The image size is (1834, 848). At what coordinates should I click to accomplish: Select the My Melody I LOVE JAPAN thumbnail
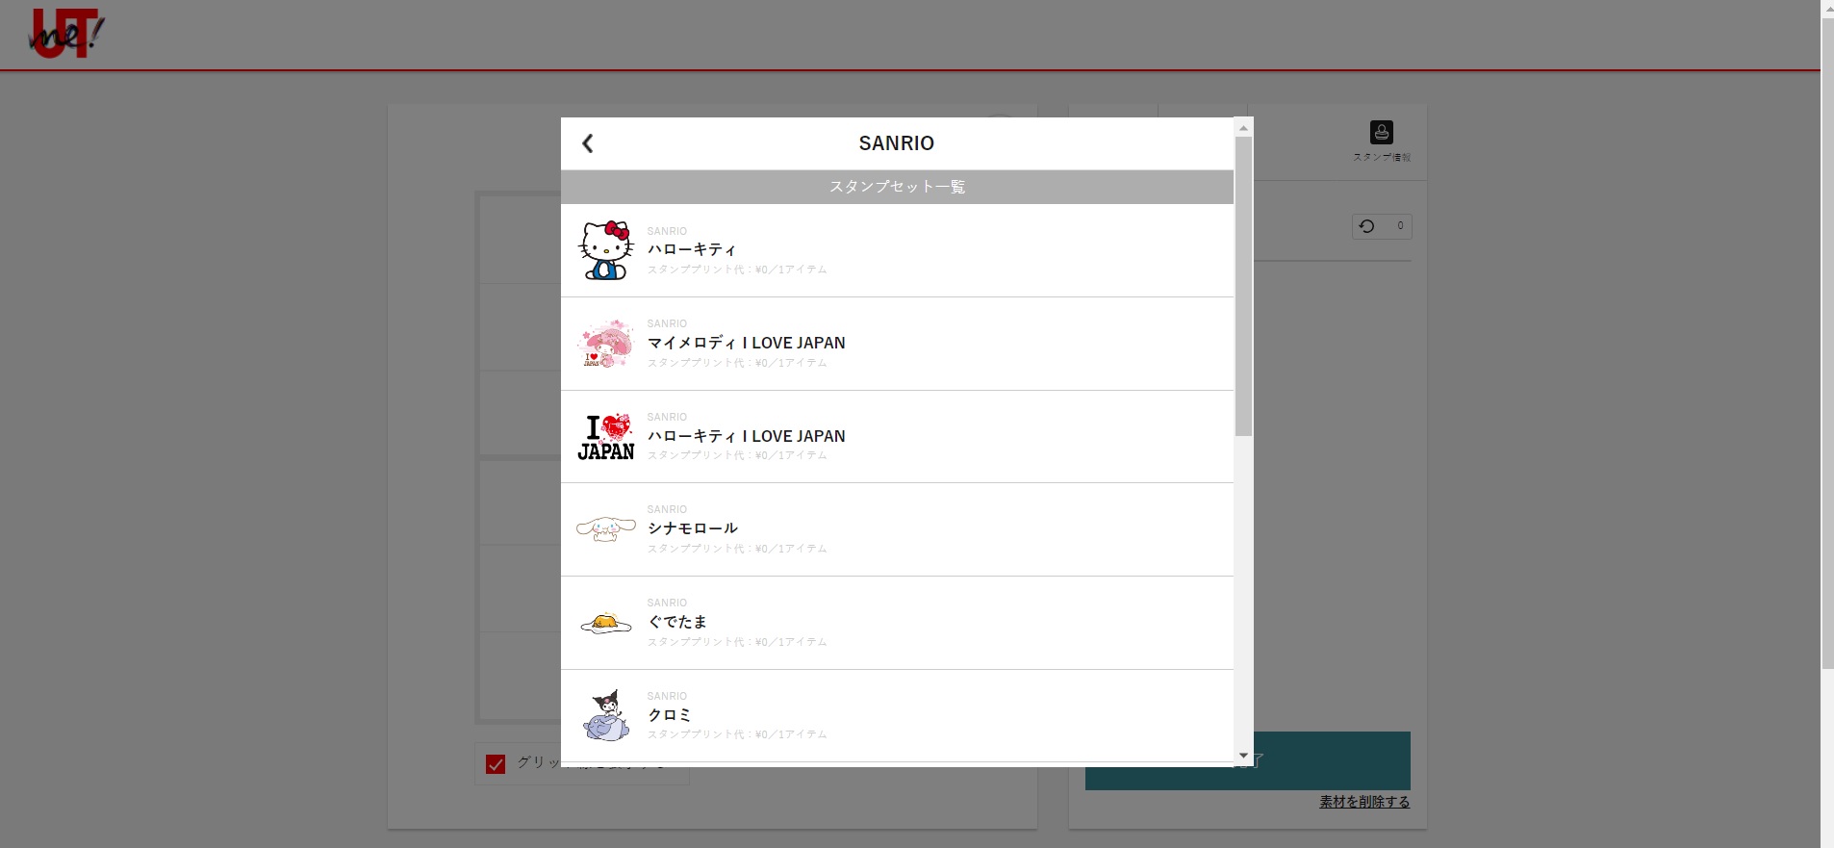[x=606, y=344]
